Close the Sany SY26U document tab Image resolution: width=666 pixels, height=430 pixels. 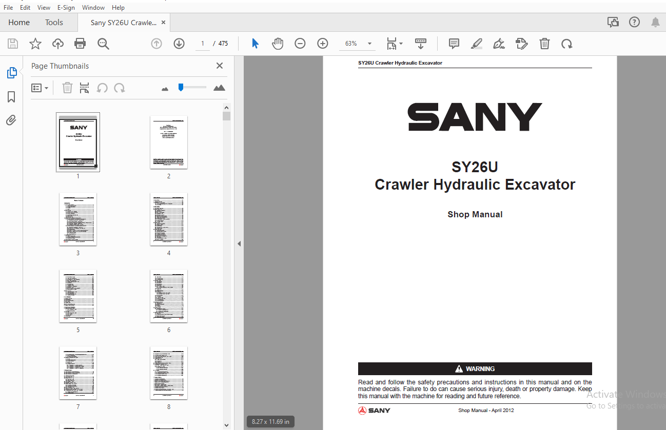pyautogui.click(x=163, y=23)
